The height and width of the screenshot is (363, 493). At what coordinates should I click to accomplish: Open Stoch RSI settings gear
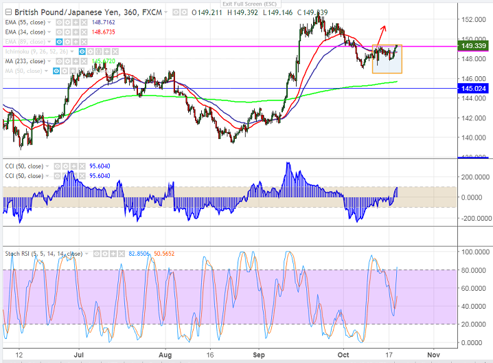[x=105, y=254]
